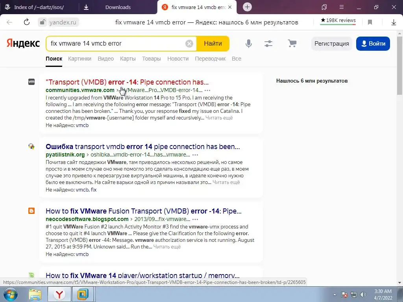Click the Регистрация button
This screenshot has width=403, height=302.
pyautogui.click(x=331, y=44)
